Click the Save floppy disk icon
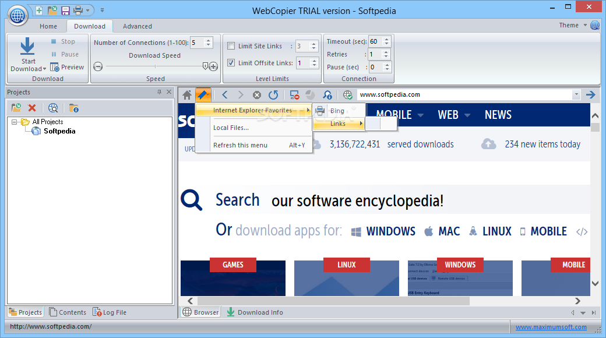 (65, 10)
